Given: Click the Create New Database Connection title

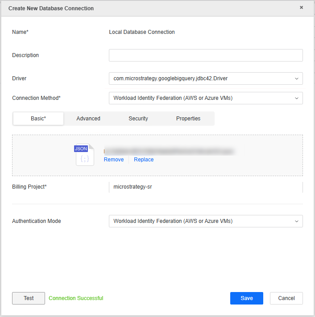Looking at the screenshot, I should click(x=51, y=8).
